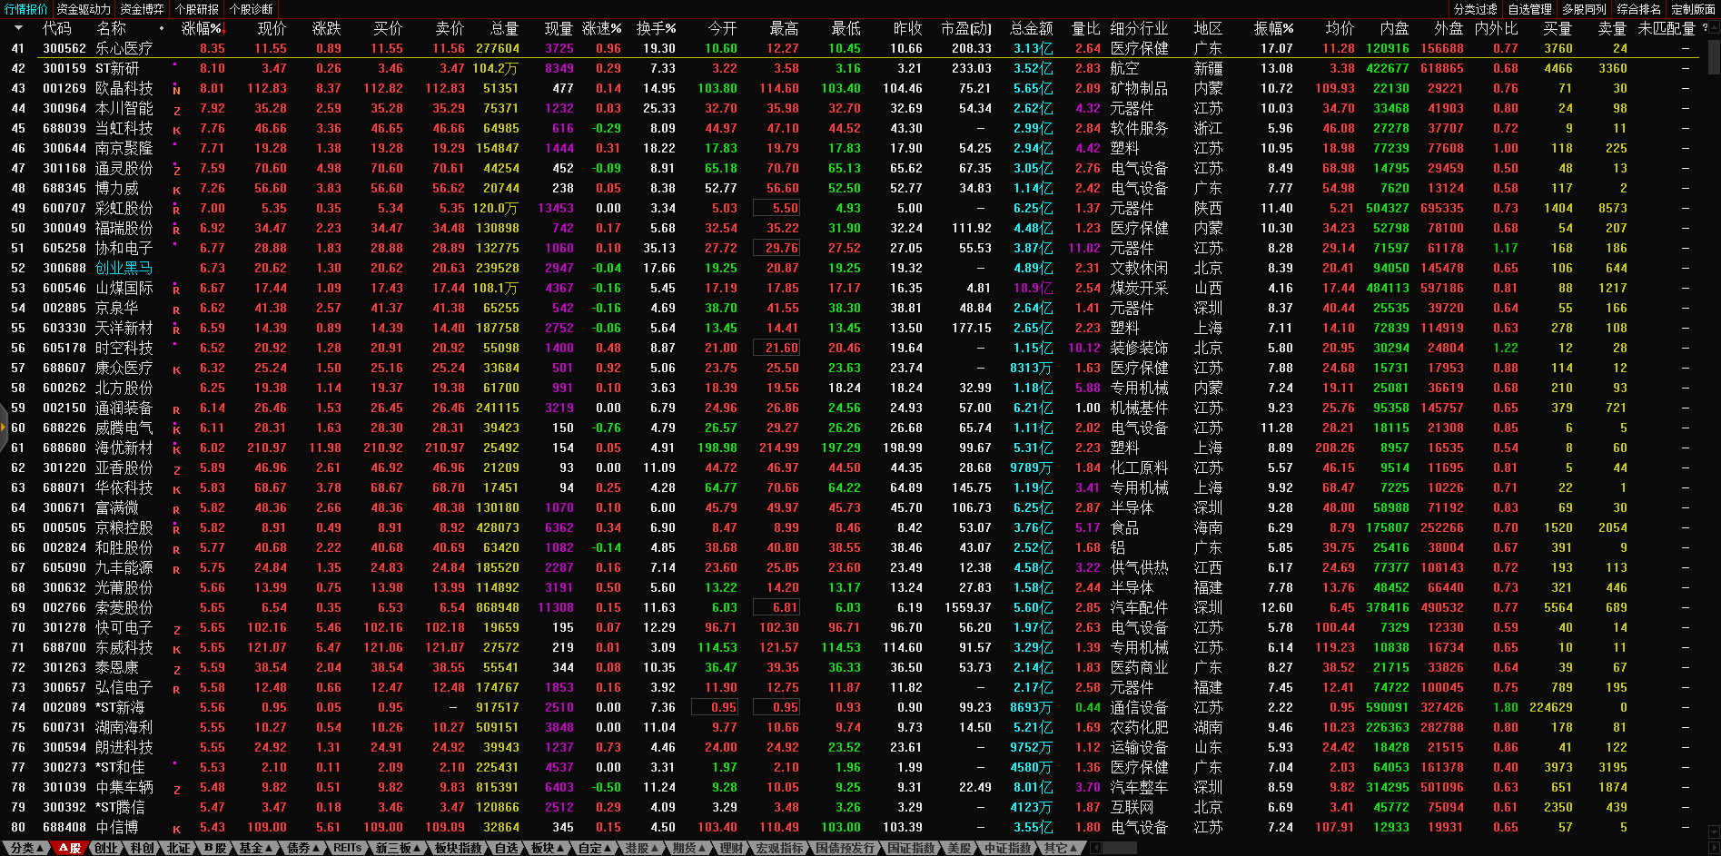Click the help question mark after 未匹配量
Image resolution: width=1721 pixels, height=856 pixels.
click(x=1705, y=28)
